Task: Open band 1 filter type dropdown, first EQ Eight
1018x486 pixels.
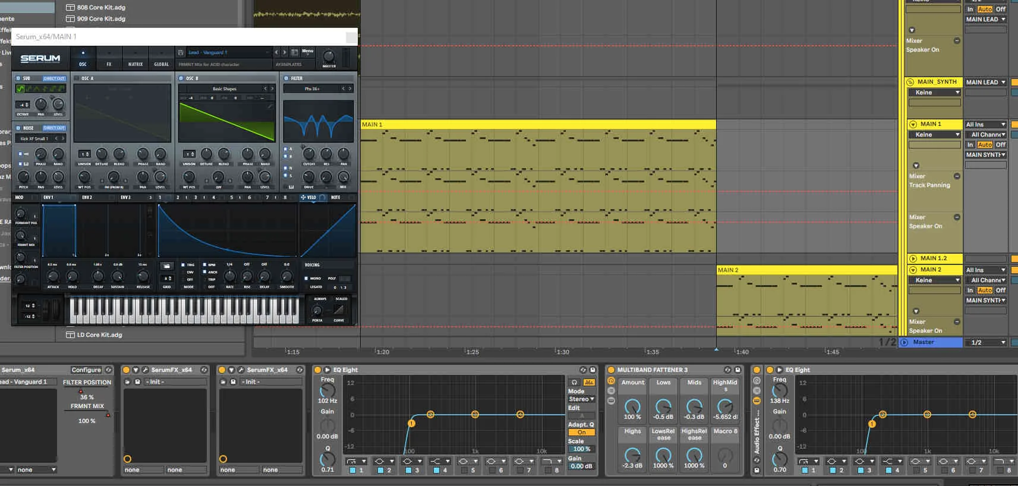Action: pos(355,461)
